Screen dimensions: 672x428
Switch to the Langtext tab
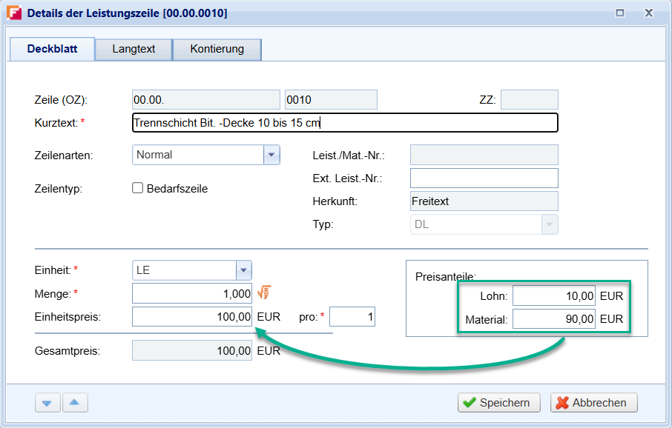(134, 49)
